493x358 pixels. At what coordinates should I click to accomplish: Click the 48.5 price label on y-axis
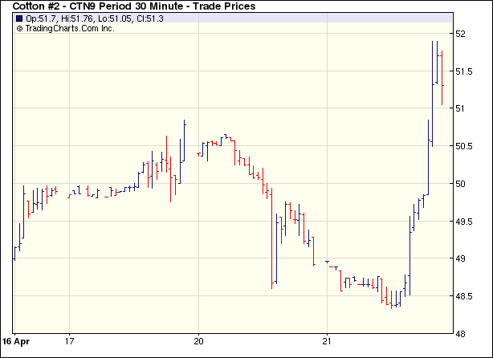click(465, 296)
